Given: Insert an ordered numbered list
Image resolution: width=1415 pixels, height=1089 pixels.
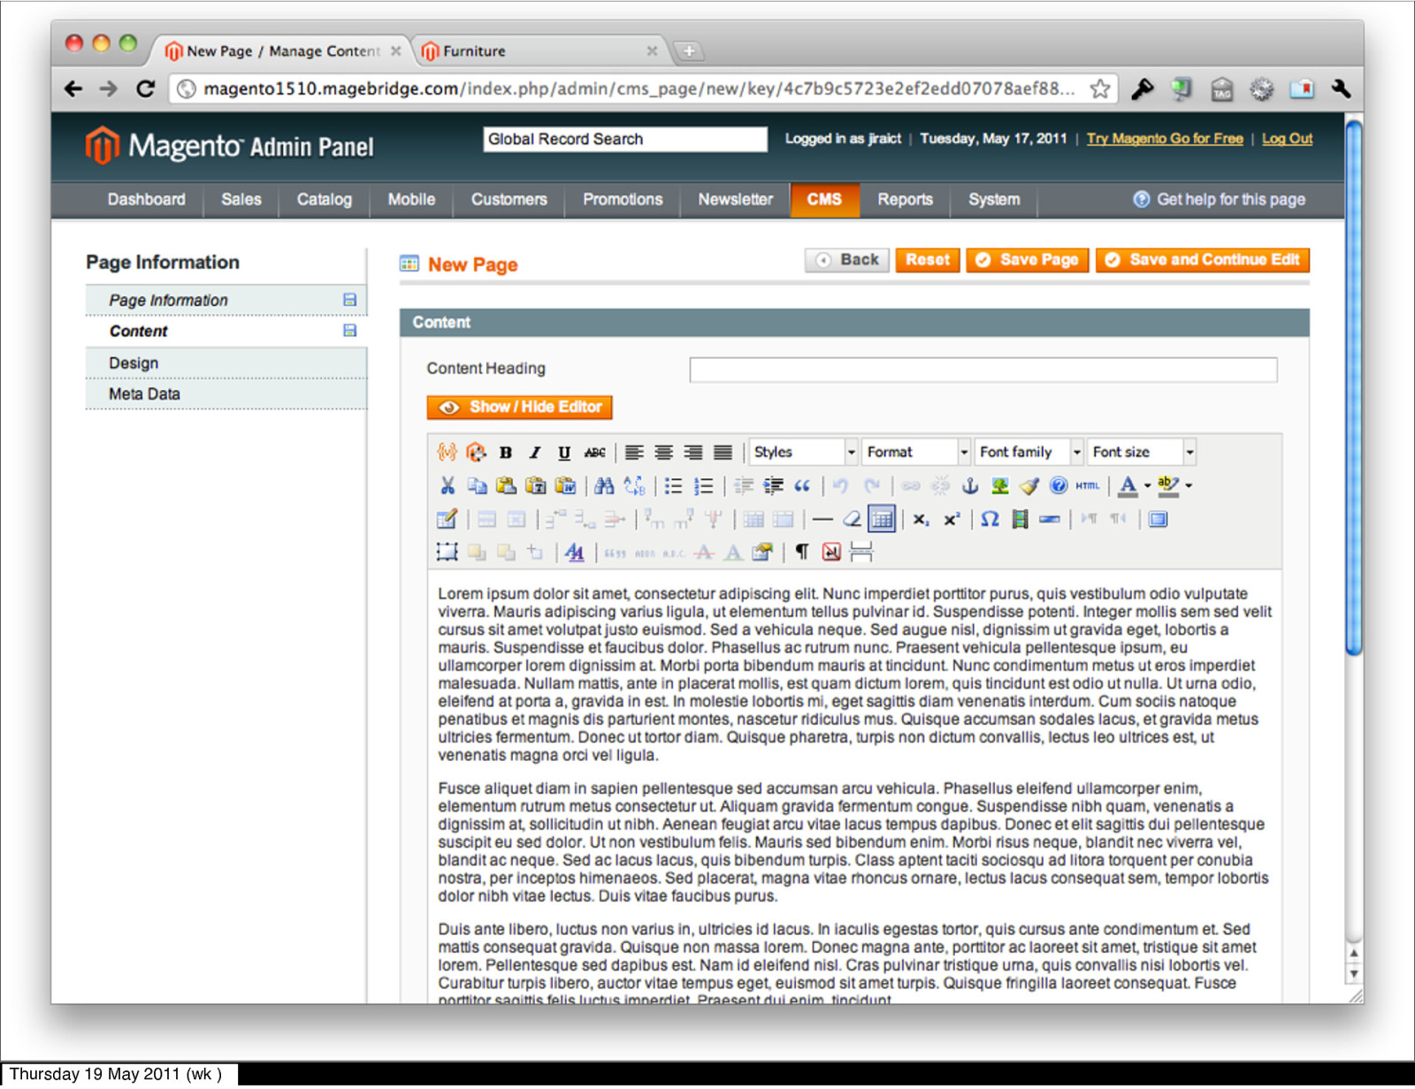Looking at the screenshot, I should pyautogui.click(x=703, y=485).
